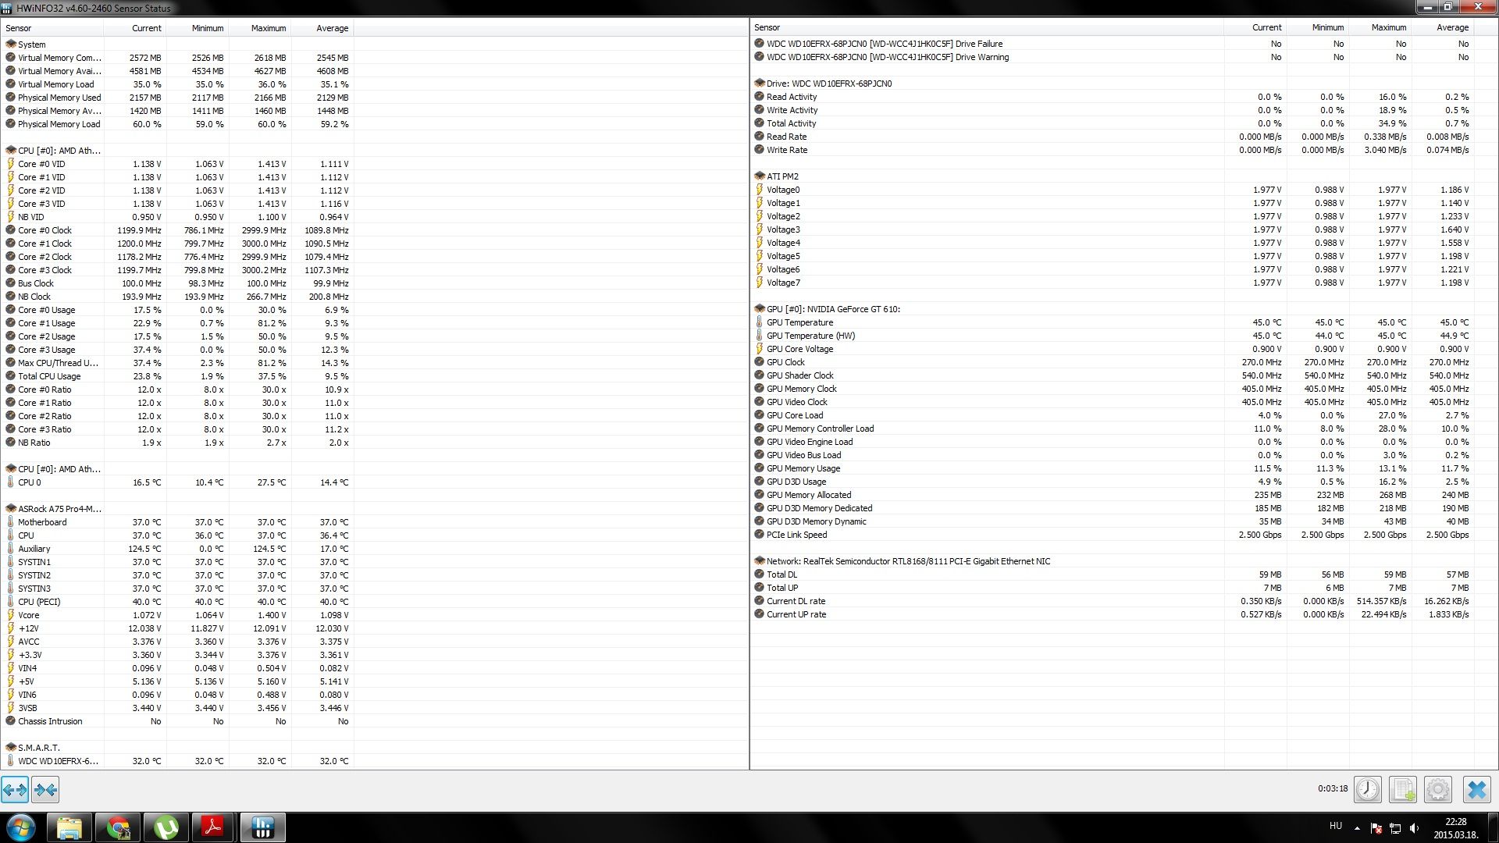Click the HU language indicator
The width and height of the screenshot is (1499, 843).
click(x=1335, y=826)
